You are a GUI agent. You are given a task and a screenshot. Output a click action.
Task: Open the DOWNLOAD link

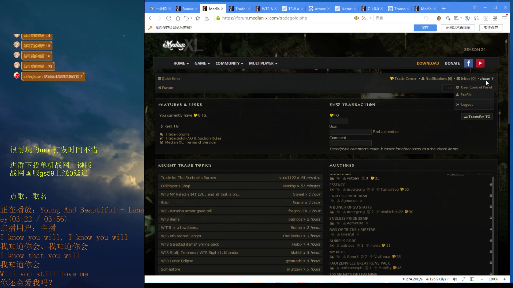(428, 63)
